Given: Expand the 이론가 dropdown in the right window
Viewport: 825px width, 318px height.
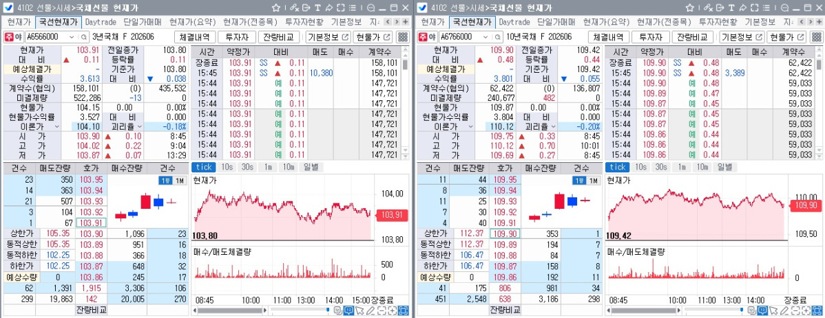Looking at the screenshot, I should click(x=470, y=127).
